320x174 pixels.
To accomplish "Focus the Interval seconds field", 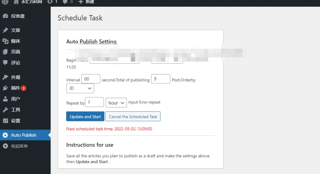I will tap(91, 79).
